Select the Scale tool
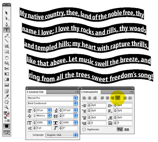158x142 pixels. pyautogui.click(x=7, y=63)
